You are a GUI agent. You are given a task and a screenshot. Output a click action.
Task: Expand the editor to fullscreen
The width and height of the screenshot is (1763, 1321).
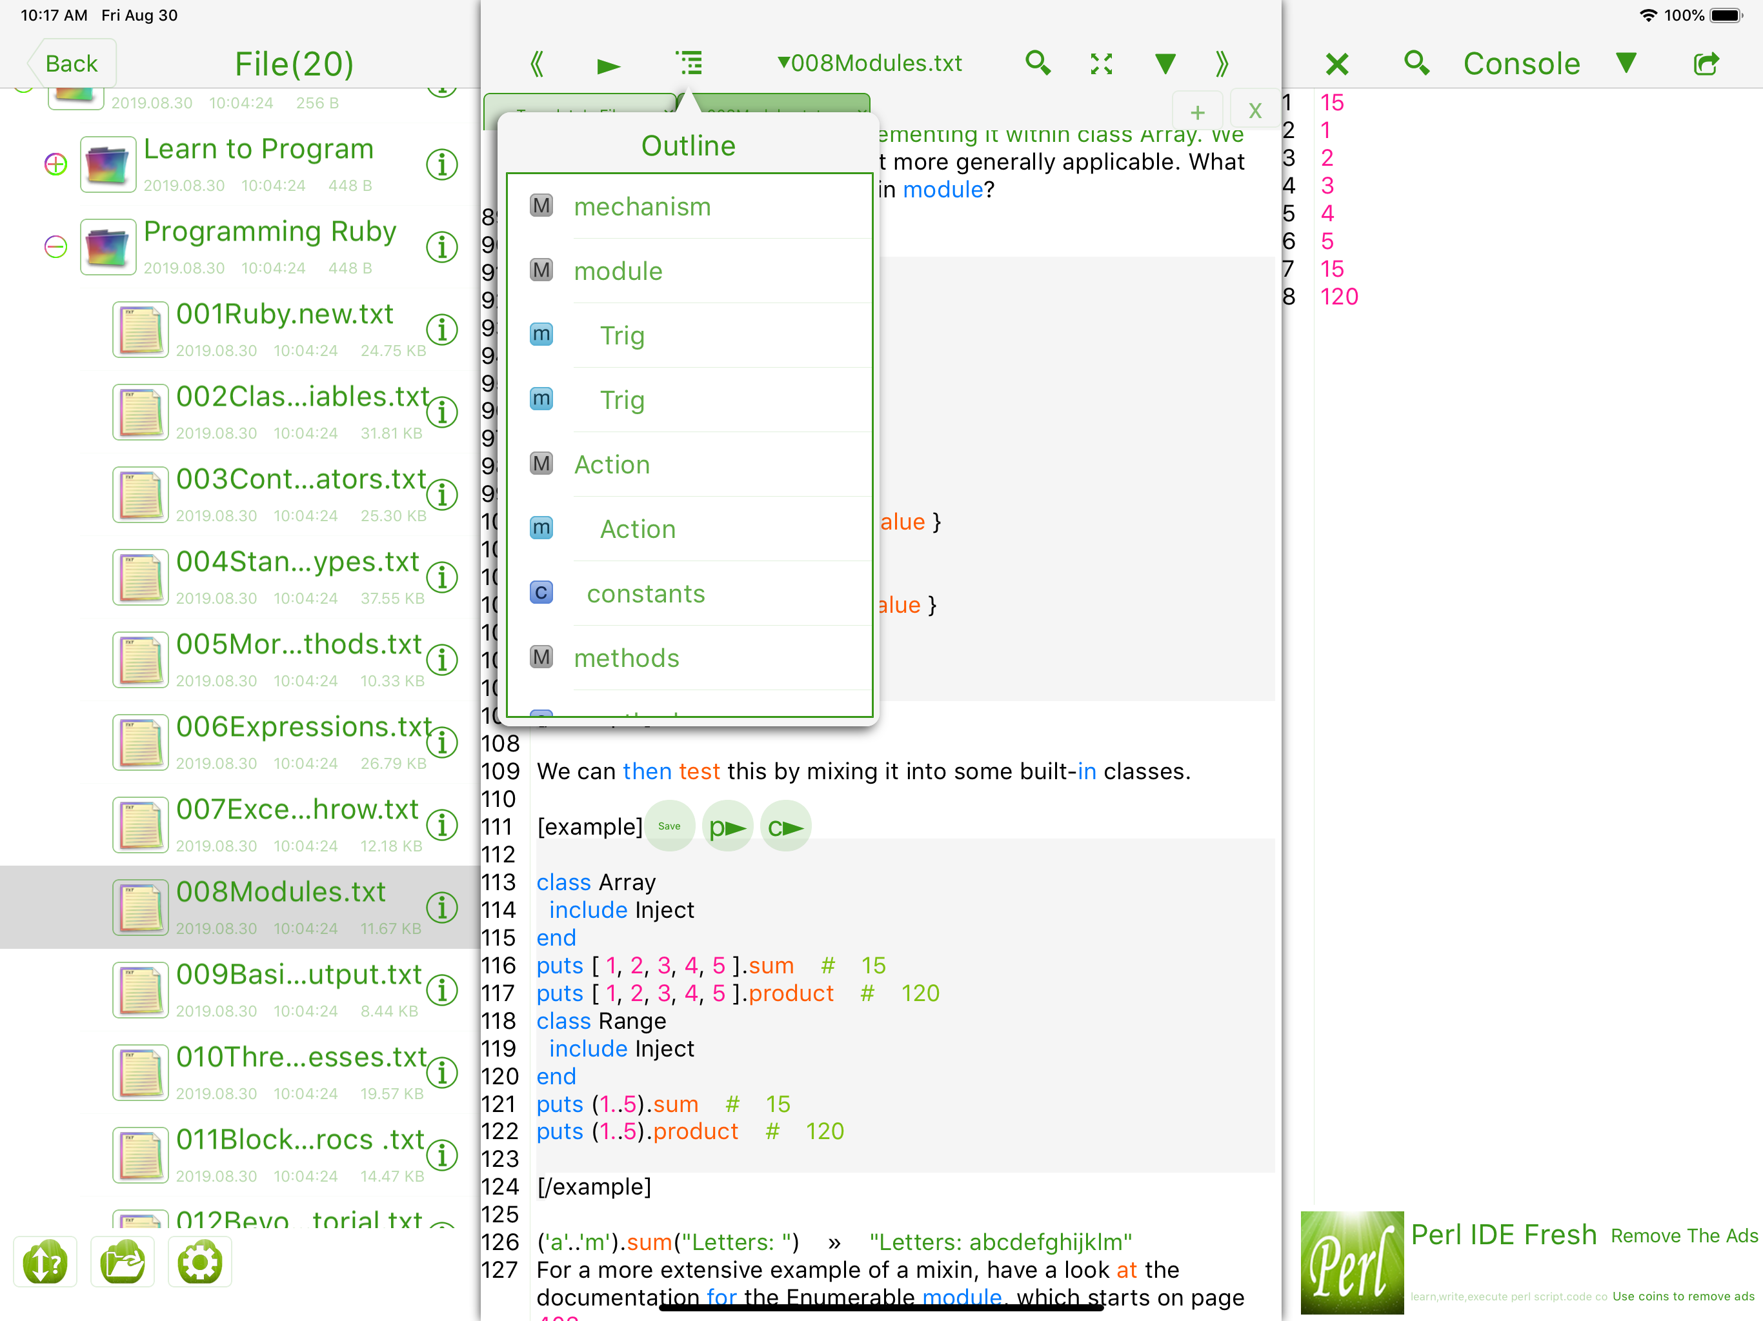pyautogui.click(x=1102, y=64)
